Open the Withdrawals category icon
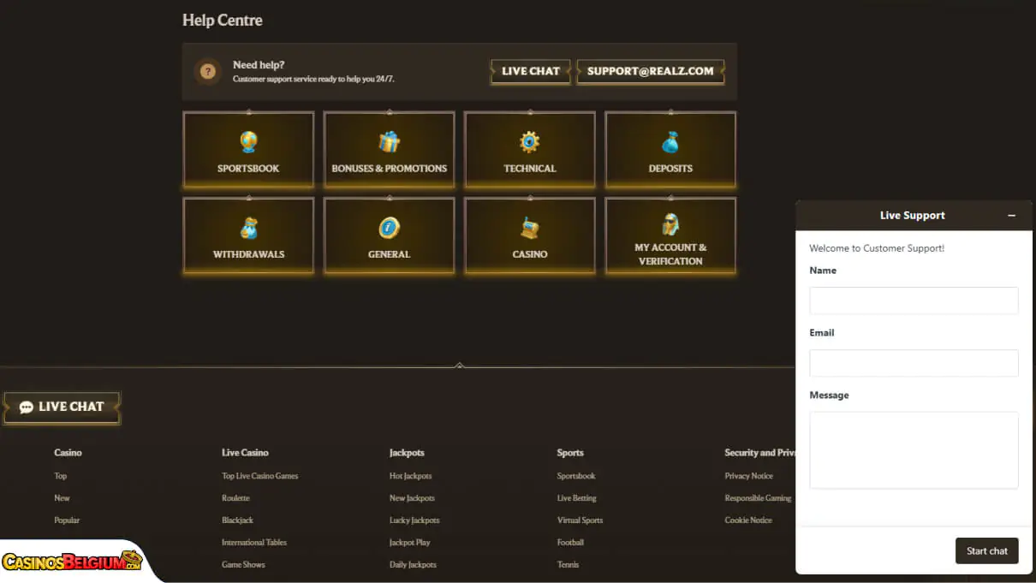This screenshot has height=583, width=1036. click(x=248, y=228)
